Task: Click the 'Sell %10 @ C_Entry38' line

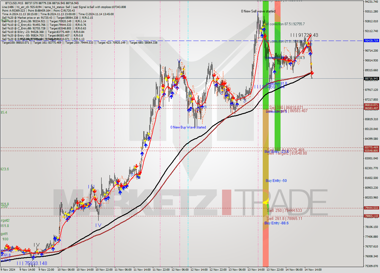Action: [x=44, y=21]
